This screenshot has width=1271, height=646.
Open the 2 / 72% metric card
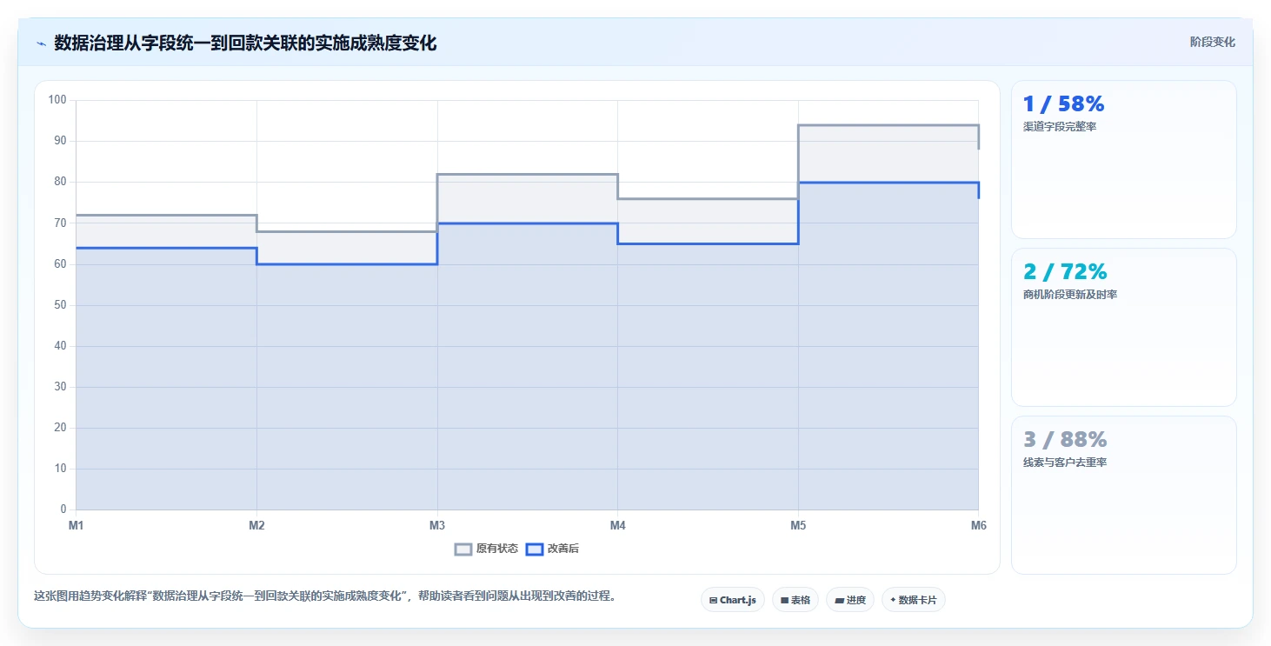[x=1123, y=327]
